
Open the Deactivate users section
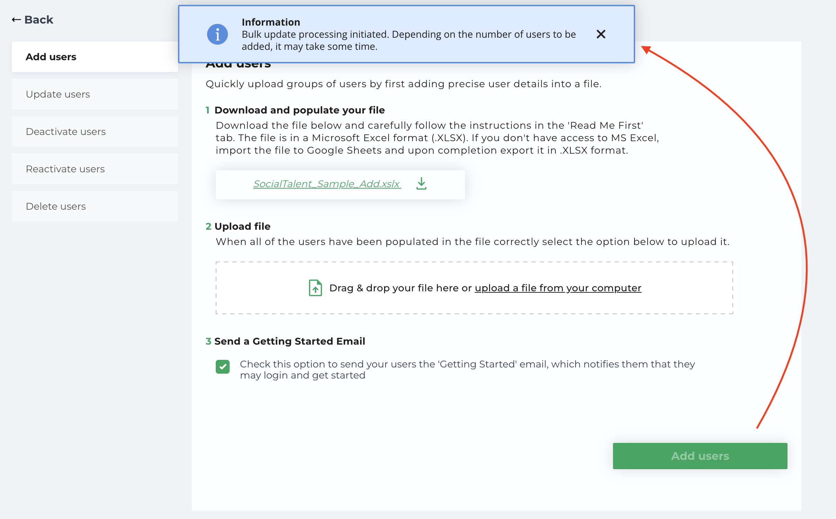tap(95, 131)
